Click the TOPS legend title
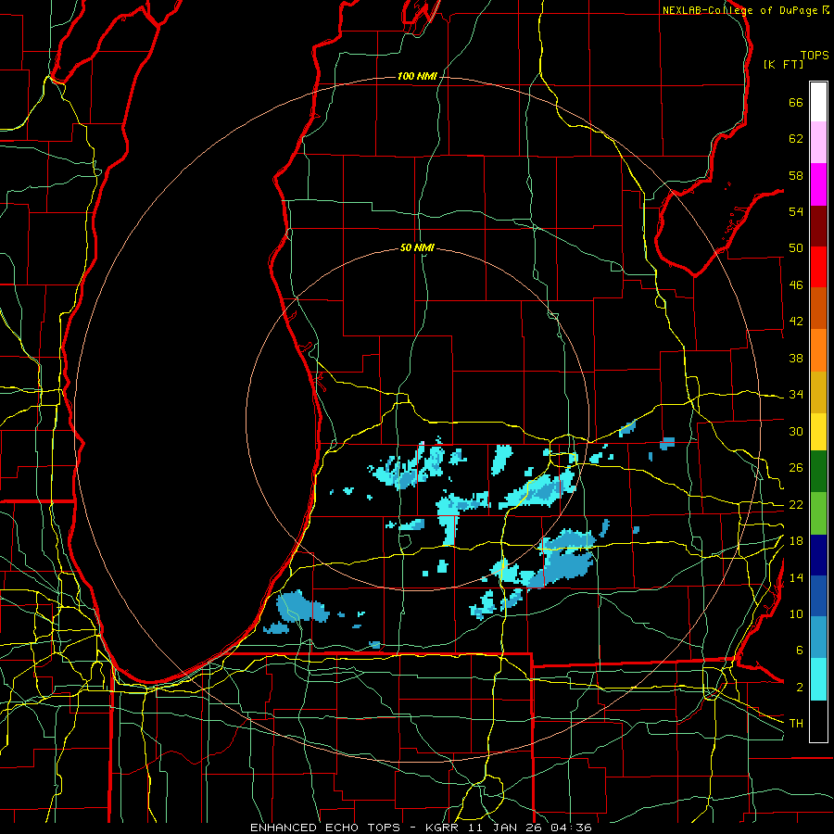834x834 pixels. (815, 56)
